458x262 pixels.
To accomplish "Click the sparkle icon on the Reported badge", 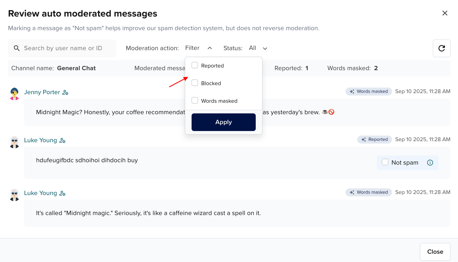I will point(363,139).
